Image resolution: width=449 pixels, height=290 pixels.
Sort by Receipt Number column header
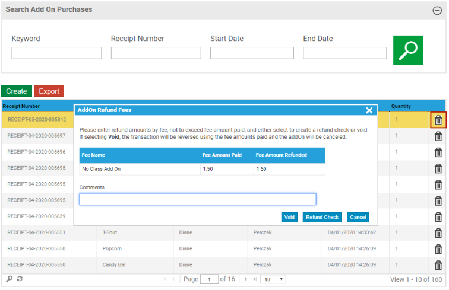[x=21, y=106]
